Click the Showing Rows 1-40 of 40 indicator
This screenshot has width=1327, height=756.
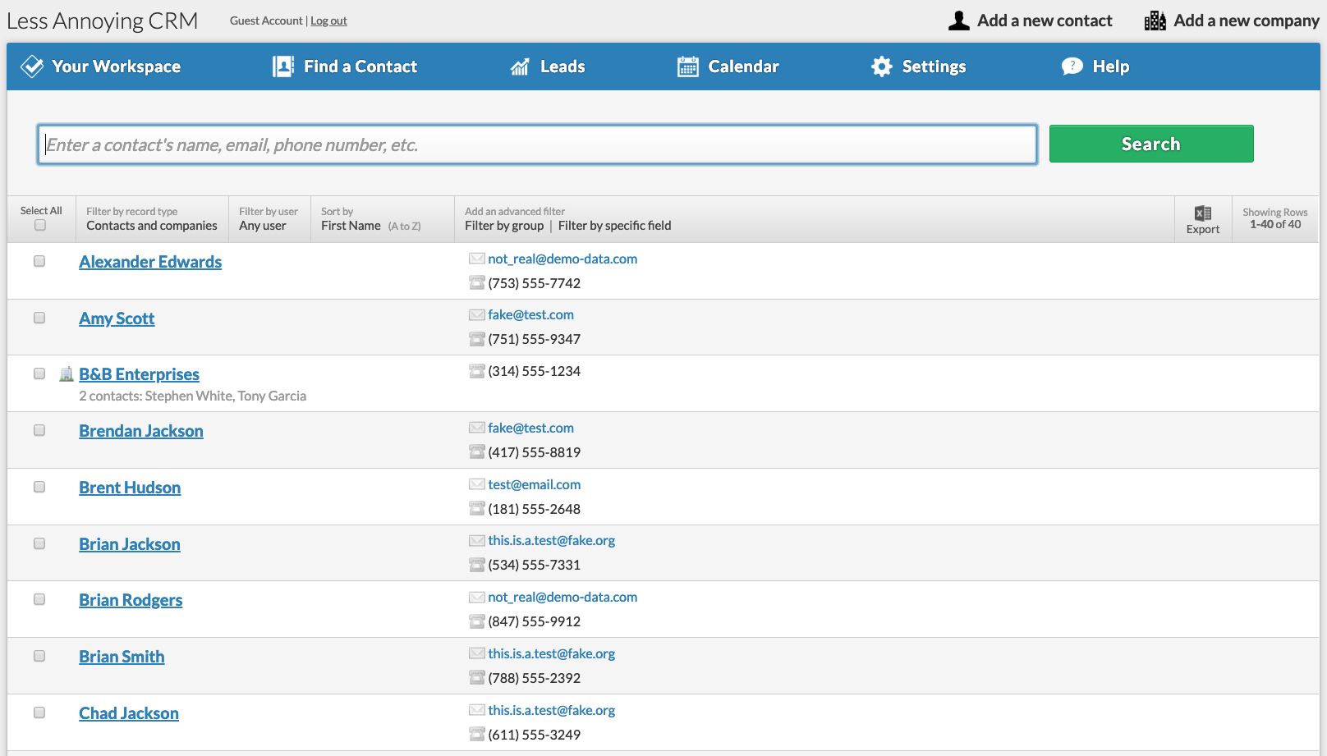pos(1275,218)
